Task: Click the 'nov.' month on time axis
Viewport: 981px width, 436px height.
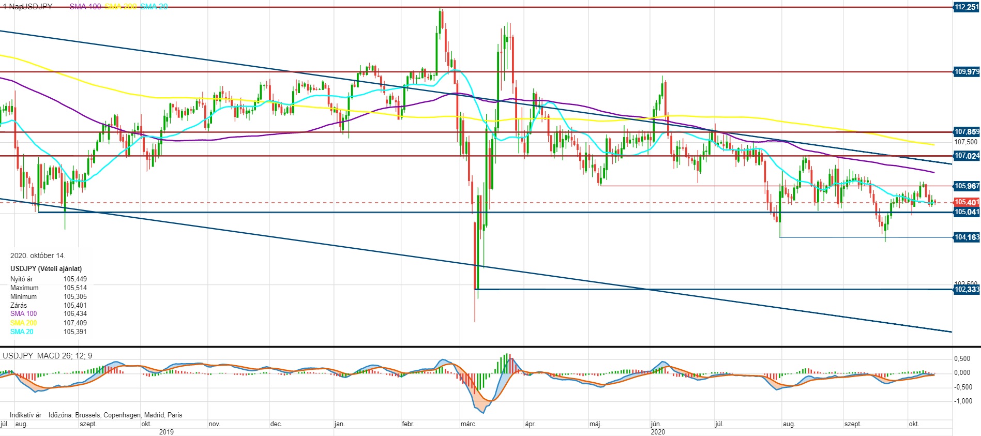Action: point(215,424)
